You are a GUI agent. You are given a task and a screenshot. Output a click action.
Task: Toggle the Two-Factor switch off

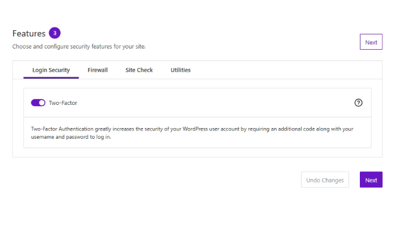click(x=38, y=103)
